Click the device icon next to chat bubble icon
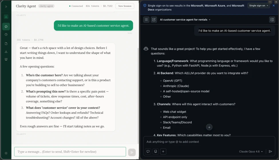279x160 pixels. point(155,151)
